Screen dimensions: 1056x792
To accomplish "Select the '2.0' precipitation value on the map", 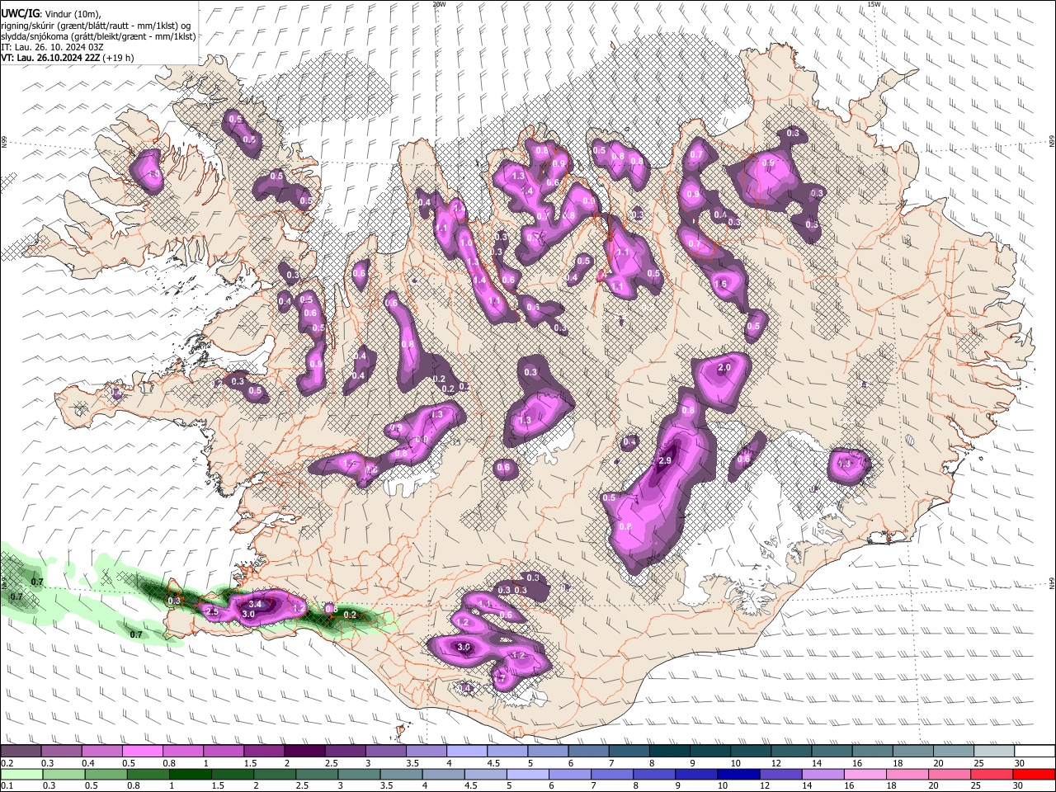I will click(x=724, y=367).
